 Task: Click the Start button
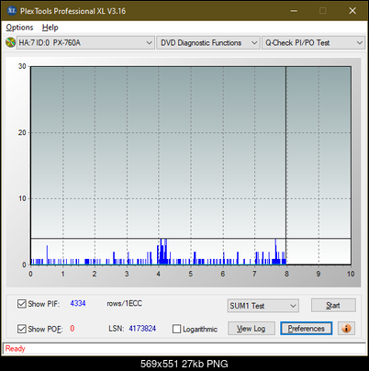pyautogui.click(x=333, y=305)
